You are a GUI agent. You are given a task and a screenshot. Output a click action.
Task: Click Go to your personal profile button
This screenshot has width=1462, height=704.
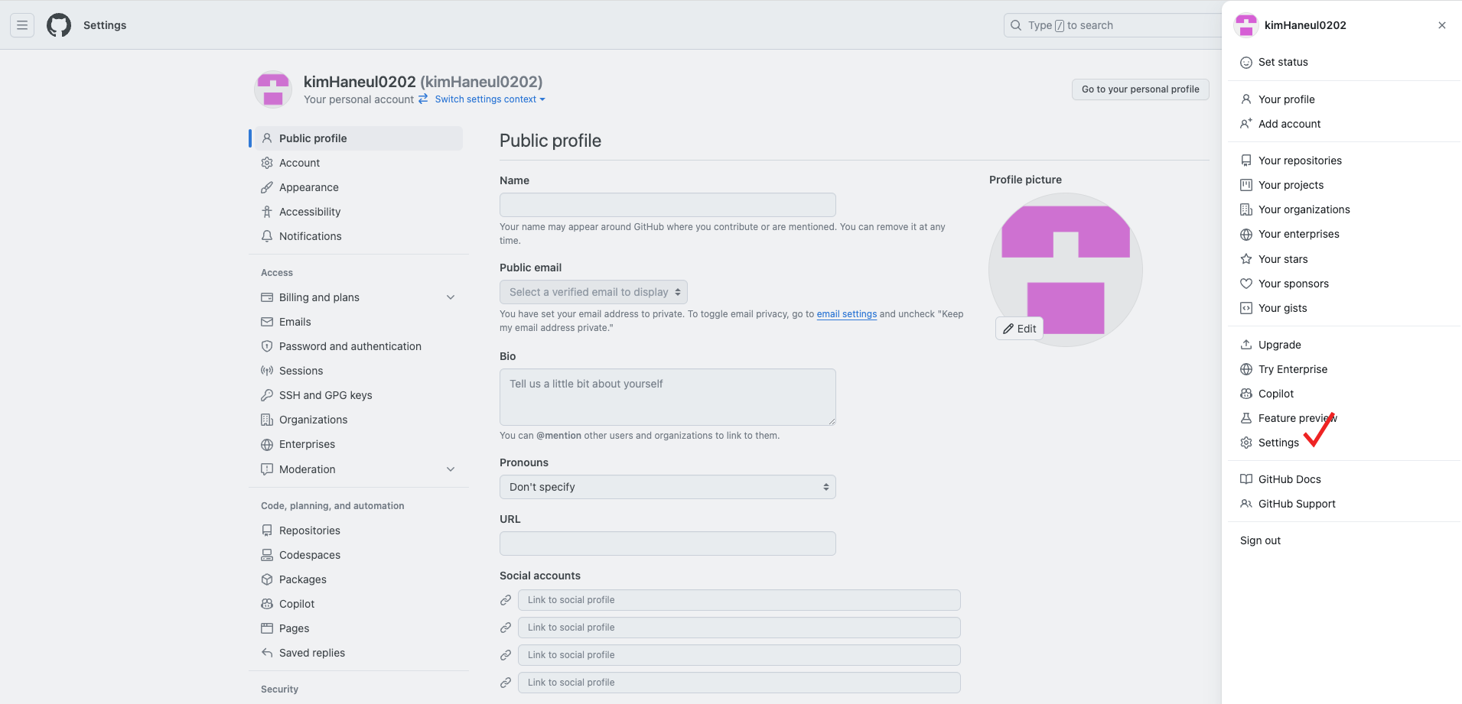1140,89
